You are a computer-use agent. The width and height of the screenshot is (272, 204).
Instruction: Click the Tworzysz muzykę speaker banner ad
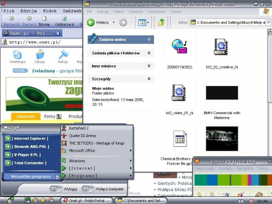click(x=44, y=94)
